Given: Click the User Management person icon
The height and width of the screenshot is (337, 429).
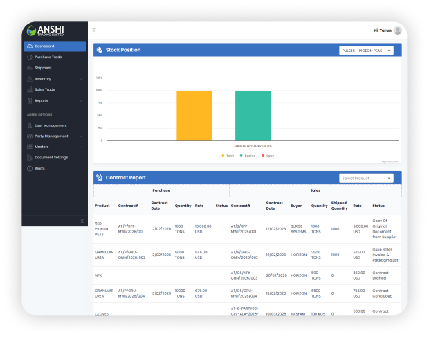Looking at the screenshot, I should 30,125.
